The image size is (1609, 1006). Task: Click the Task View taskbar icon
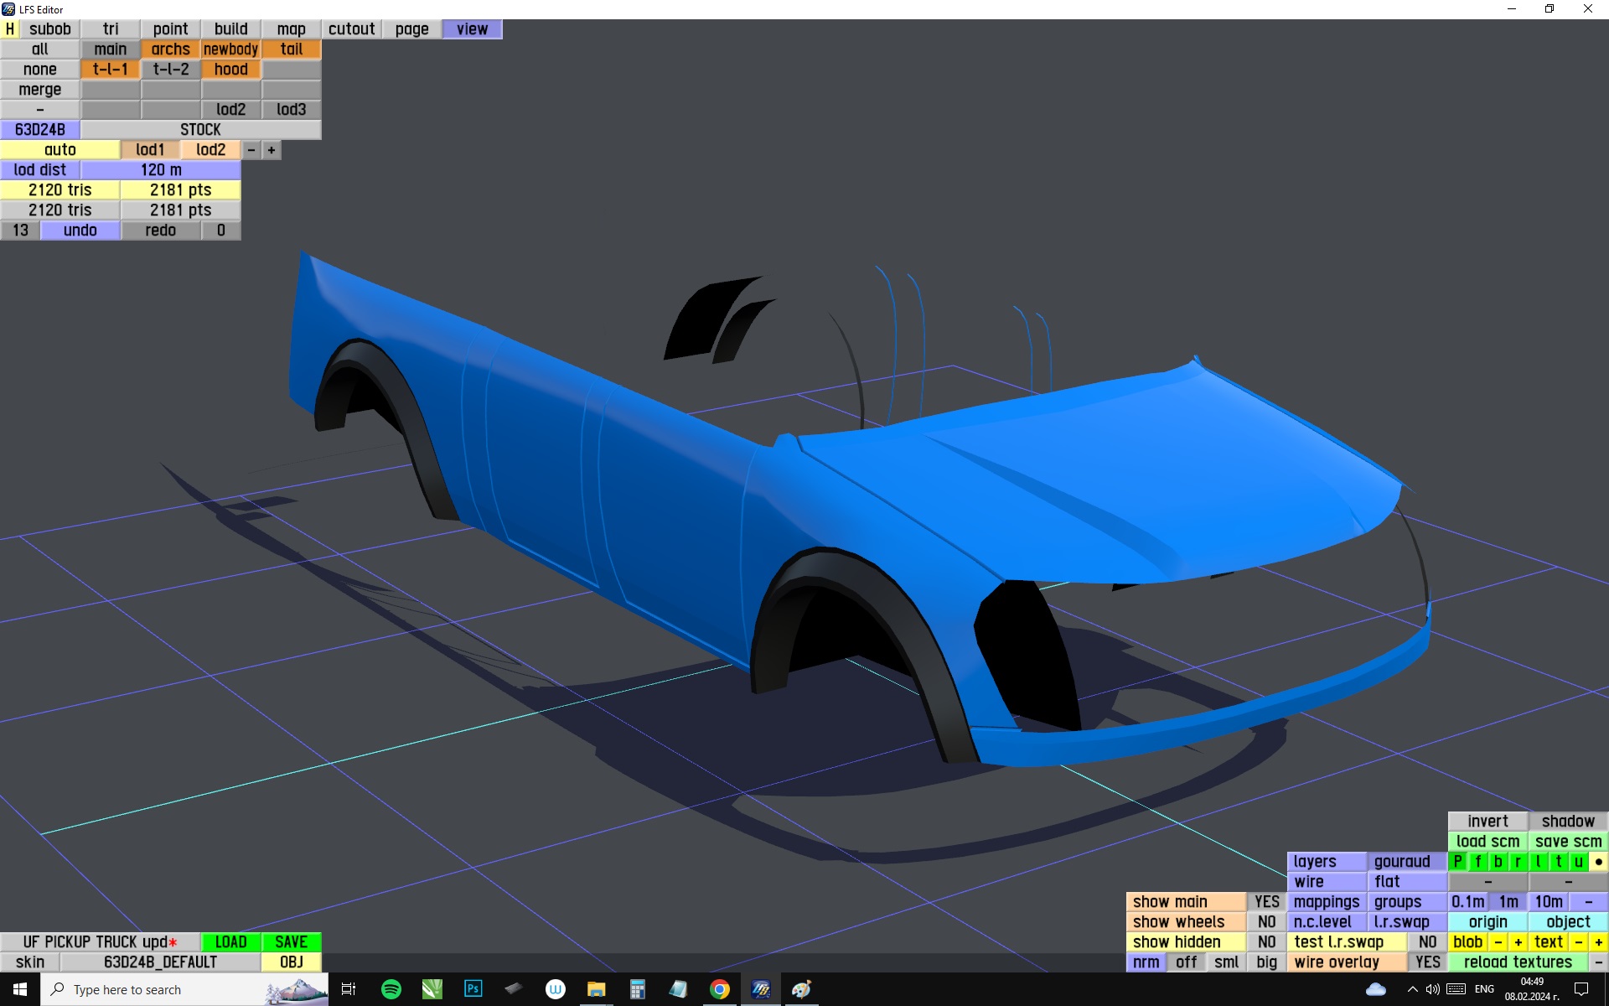pos(349,989)
